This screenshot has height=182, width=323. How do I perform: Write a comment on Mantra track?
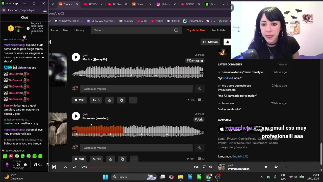[x=136, y=89]
